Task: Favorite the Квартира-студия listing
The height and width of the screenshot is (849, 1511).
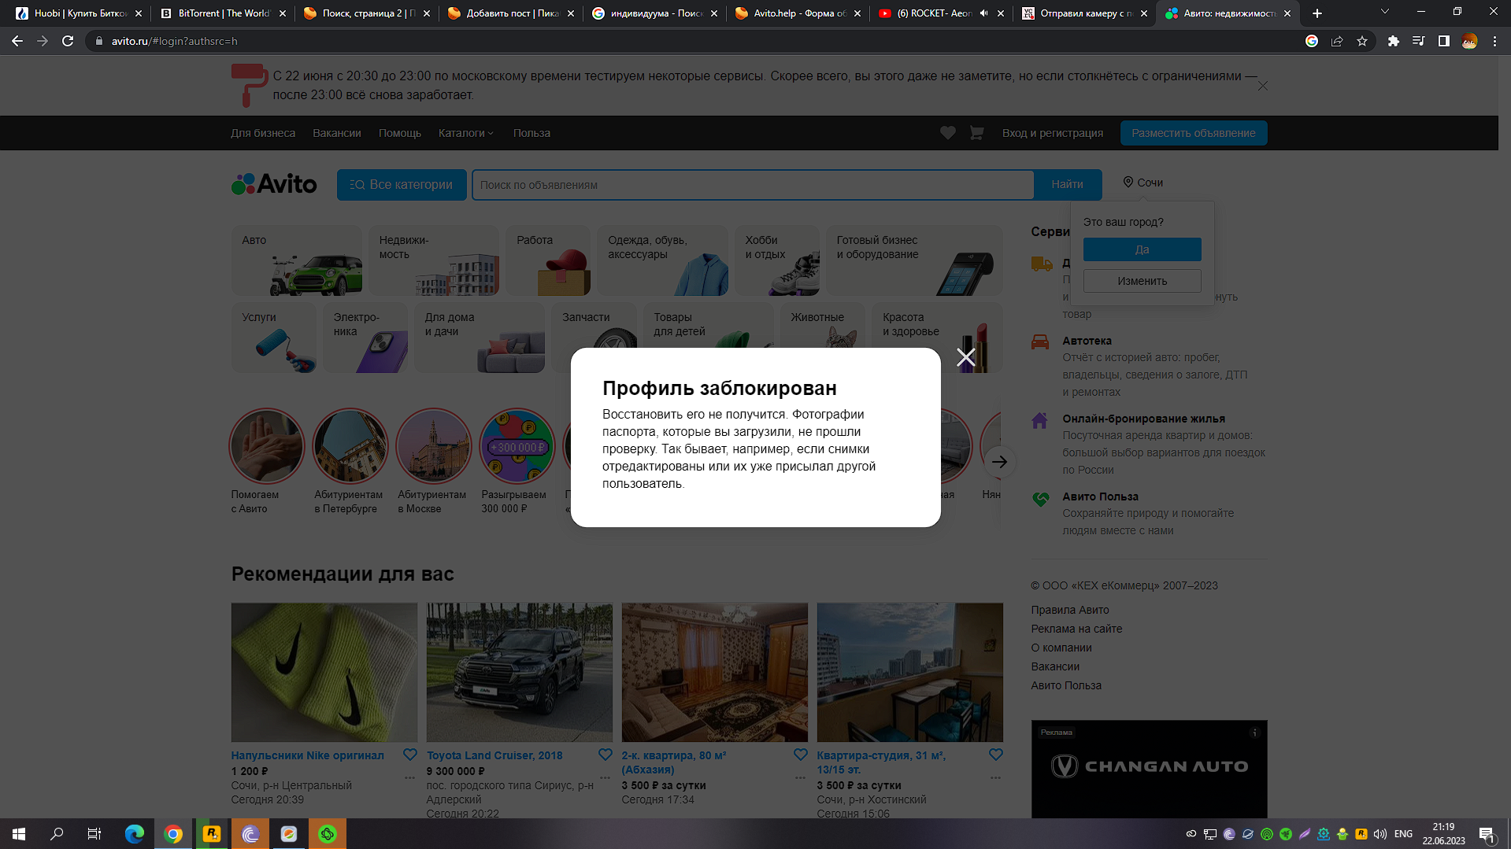Action: coord(996,755)
